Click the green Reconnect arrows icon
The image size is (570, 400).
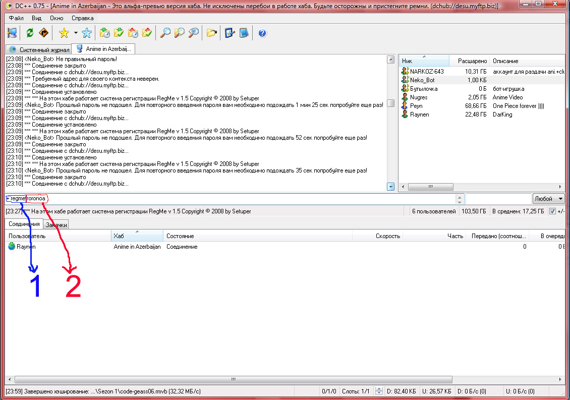pyautogui.click(x=30, y=33)
